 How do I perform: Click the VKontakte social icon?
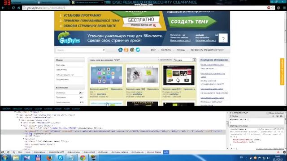click(x=120, y=50)
